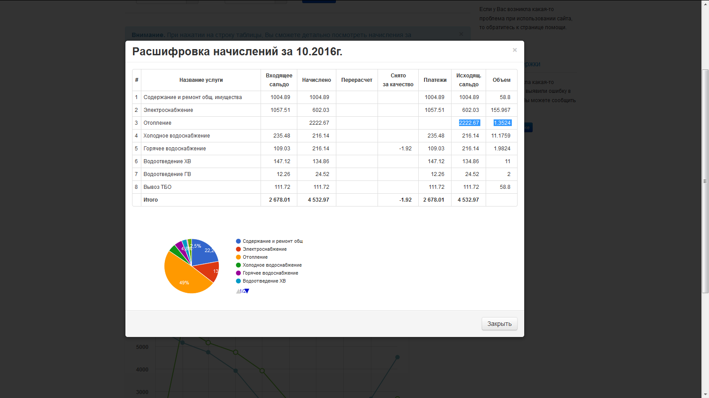709x398 pixels.
Task: Click the Начислено column header
Action: tap(316, 80)
